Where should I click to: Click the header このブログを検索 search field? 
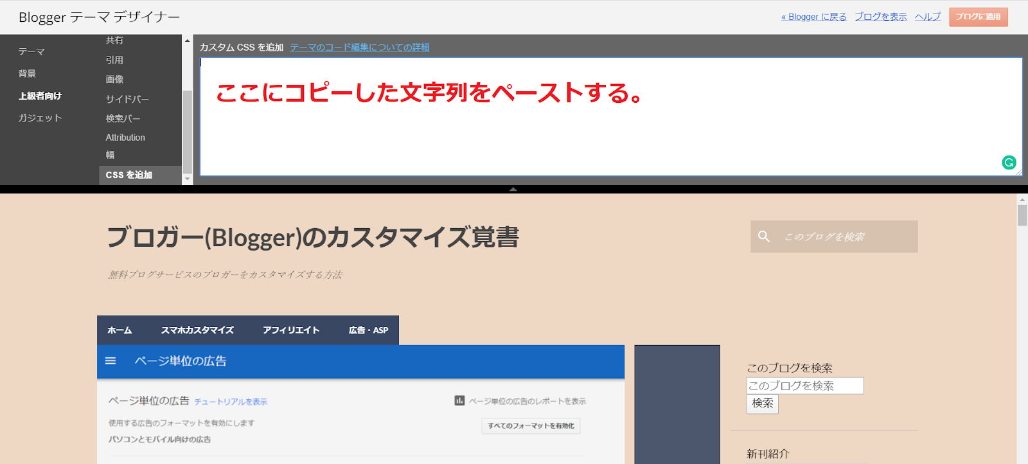[x=834, y=236]
